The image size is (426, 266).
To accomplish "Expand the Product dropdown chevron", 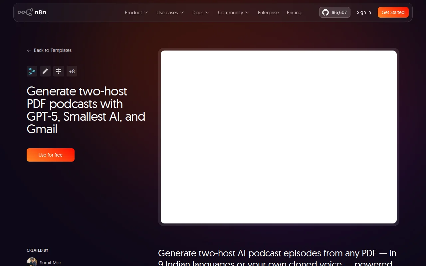I will [x=146, y=13].
